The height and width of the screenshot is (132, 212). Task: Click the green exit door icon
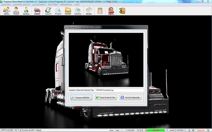click(x=122, y=11)
